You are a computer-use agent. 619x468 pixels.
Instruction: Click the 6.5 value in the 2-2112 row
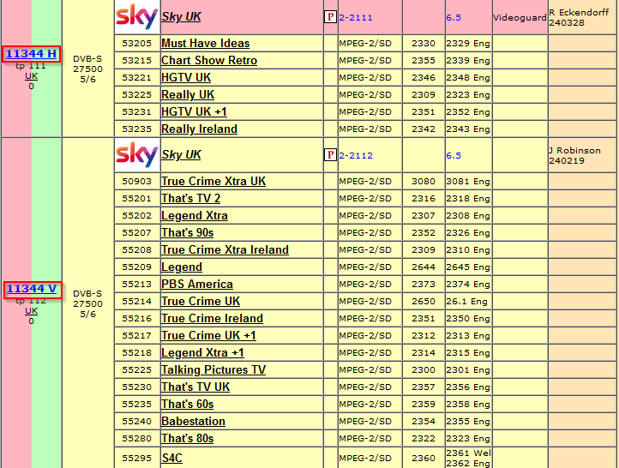pyautogui.click(x=454, y=155)
